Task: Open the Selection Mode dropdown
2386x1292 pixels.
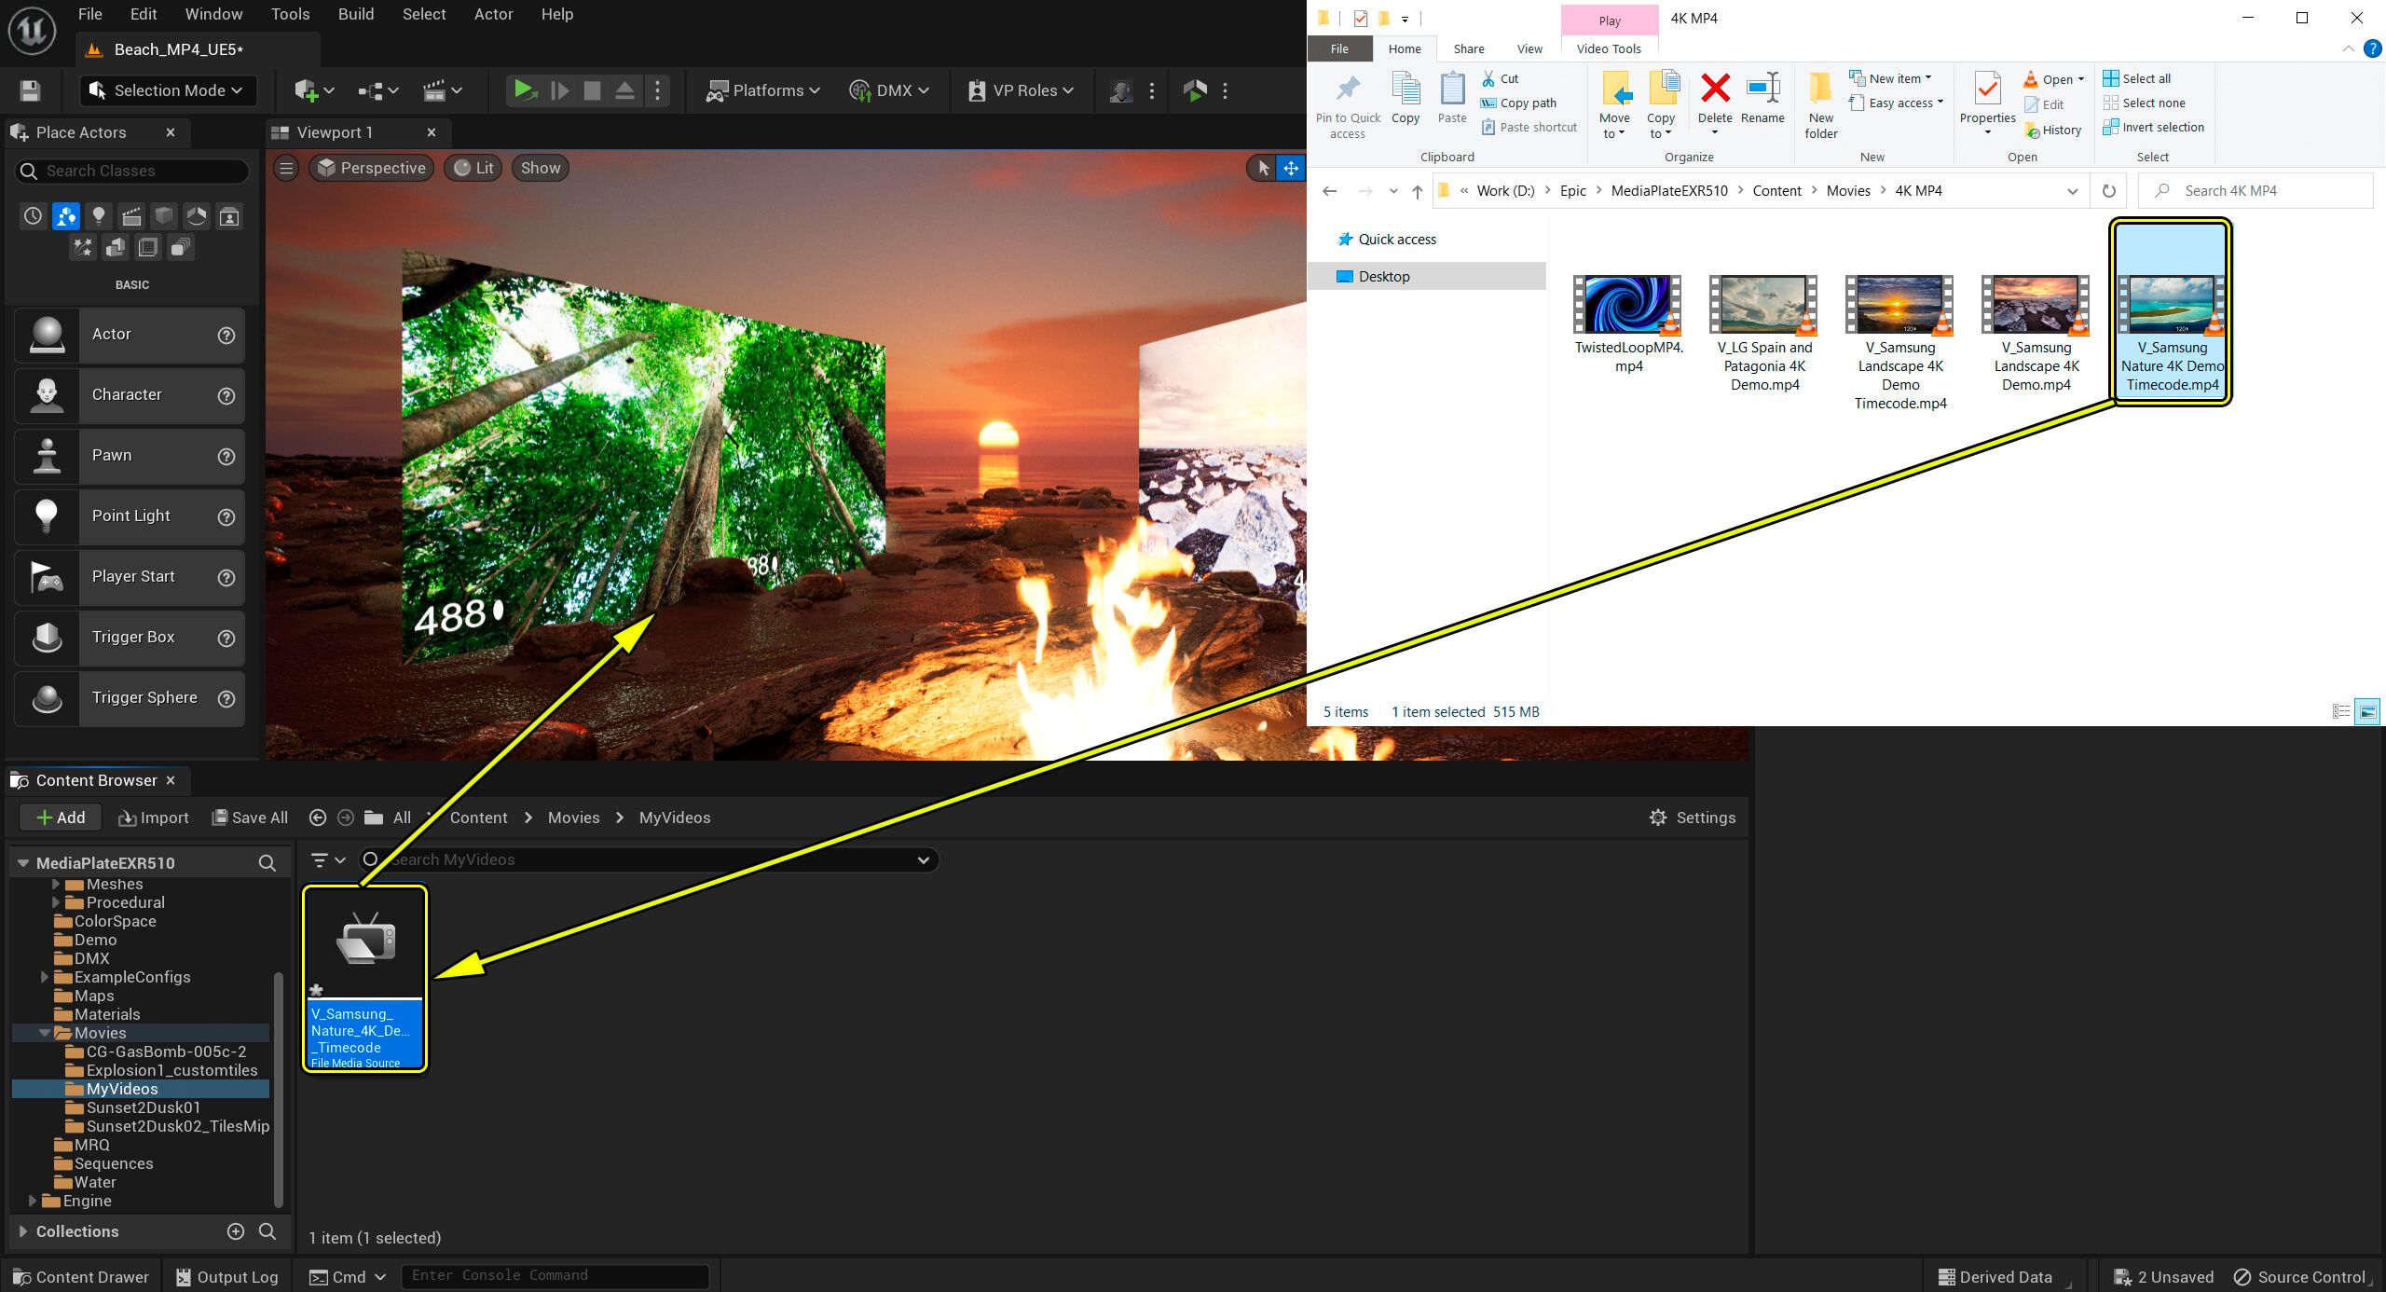Action: (x=168, y=90)
